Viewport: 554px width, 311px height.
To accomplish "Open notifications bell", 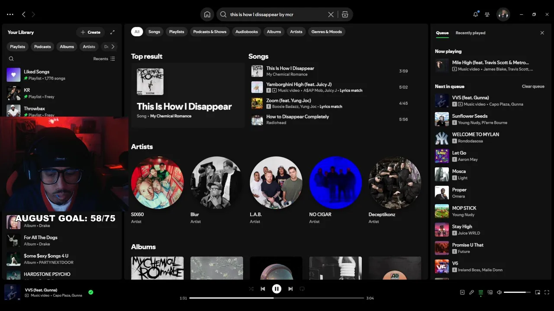I will coord(476,14).
